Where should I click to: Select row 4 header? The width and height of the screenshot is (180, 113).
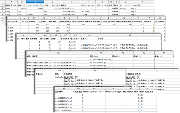[3, 14]
